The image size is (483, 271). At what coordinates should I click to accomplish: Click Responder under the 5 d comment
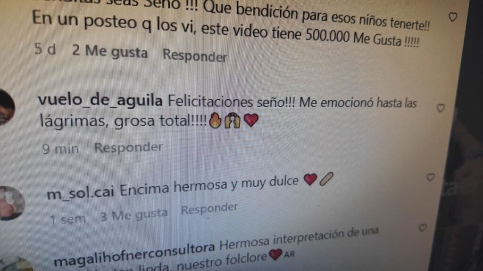point(195,56)
